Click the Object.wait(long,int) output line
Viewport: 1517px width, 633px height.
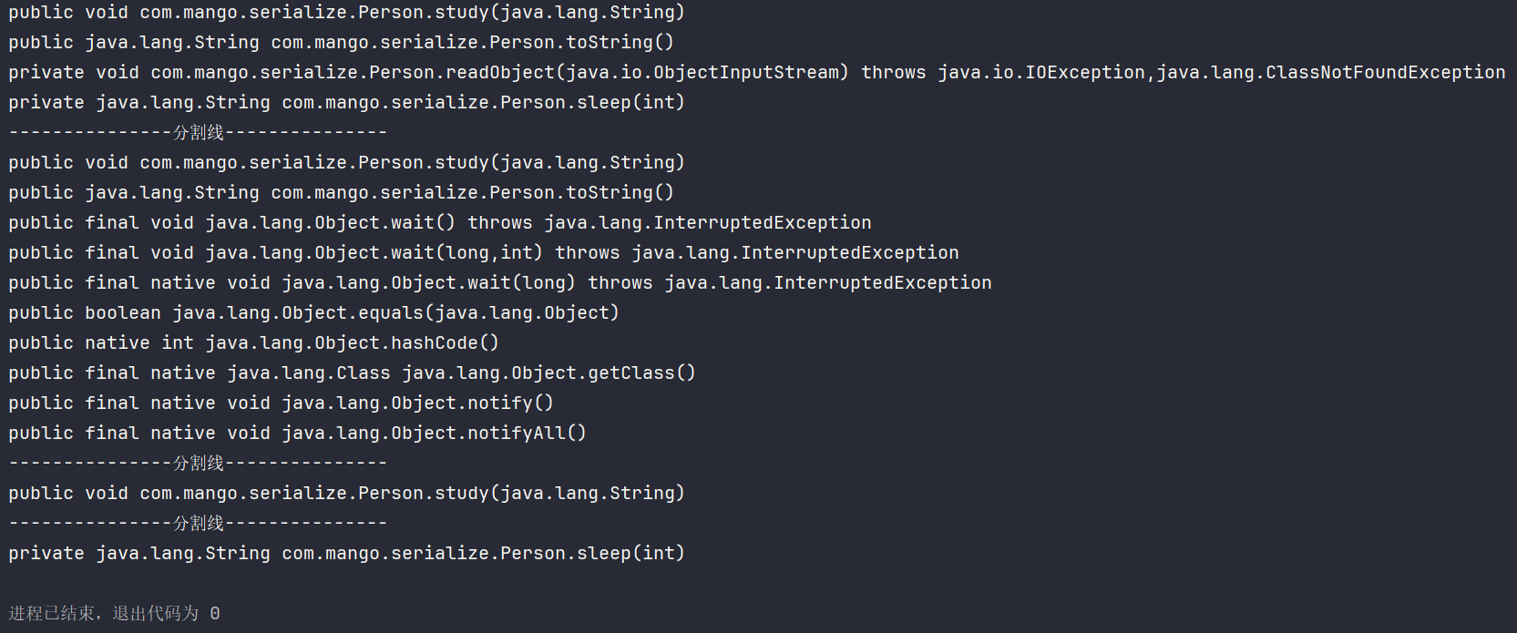click(483, 253)
